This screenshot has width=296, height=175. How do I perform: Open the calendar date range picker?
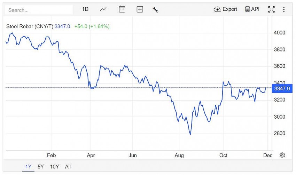(122, 9)
